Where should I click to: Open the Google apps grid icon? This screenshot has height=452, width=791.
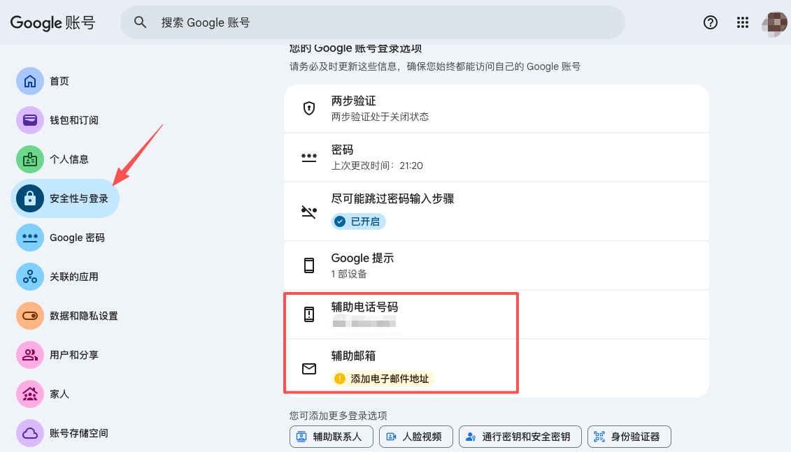coord(742,22)
